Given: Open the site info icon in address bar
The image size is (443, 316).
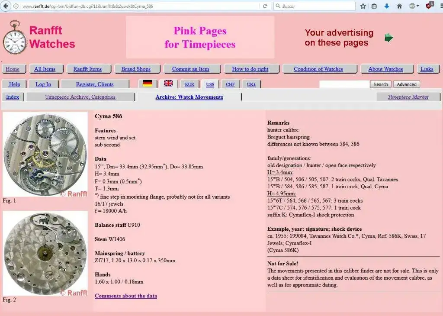Looking at the screenshot, I should (x=16, y=6).
